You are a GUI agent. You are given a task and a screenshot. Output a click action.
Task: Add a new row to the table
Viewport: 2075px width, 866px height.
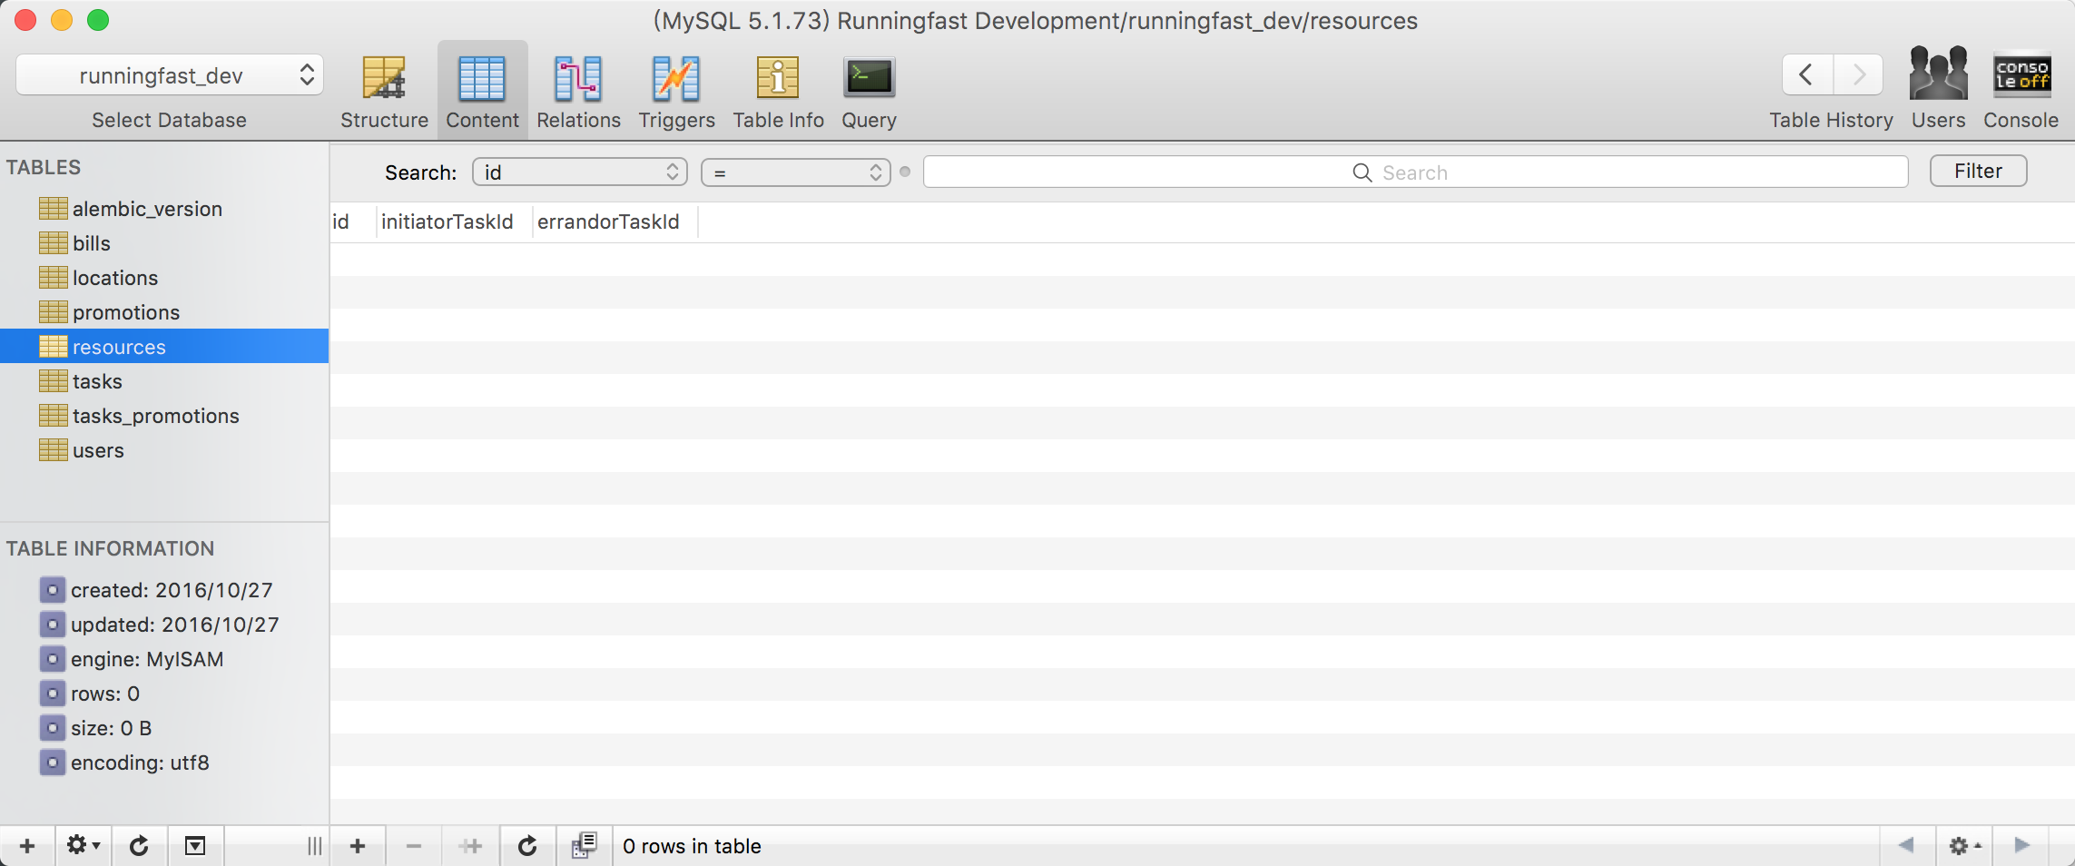[x=358, y=846]
